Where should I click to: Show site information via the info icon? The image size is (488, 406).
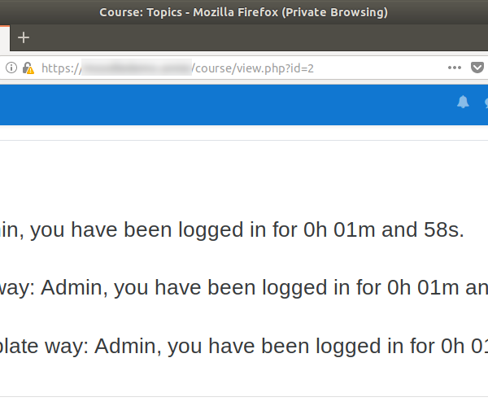click(11, 68)
